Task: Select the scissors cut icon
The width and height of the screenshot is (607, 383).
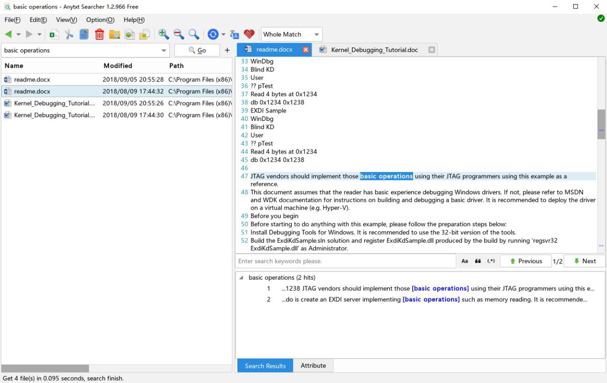Action: [68, 34]
